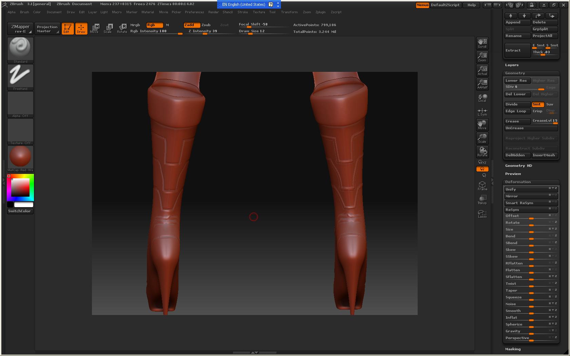The image size is (570, 356).
Task: Collapse the Deformation subpalette
Action: (x=518, y=182)
